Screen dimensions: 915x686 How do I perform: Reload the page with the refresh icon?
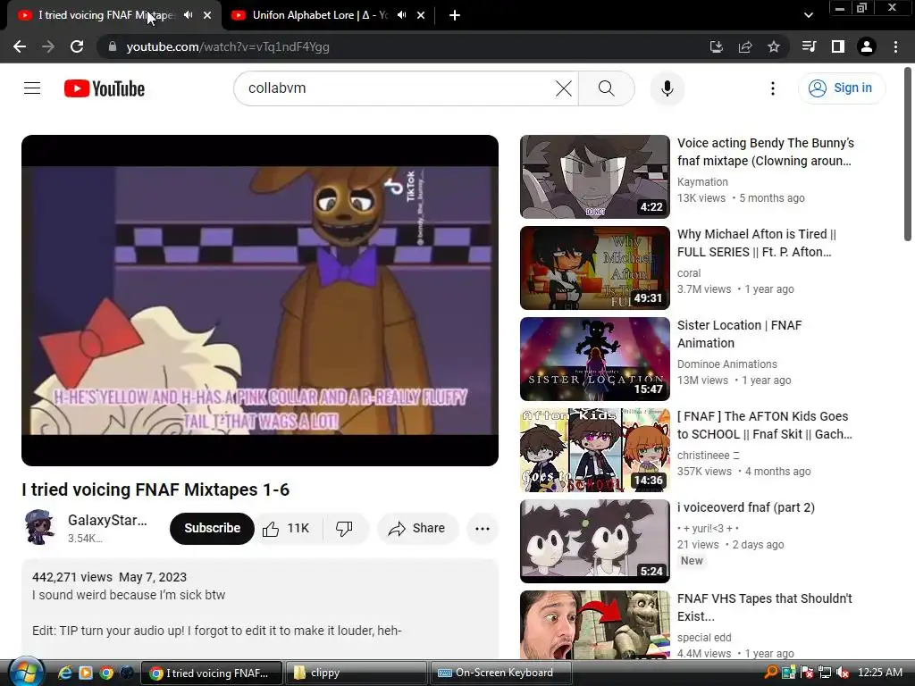pos(77,46)
